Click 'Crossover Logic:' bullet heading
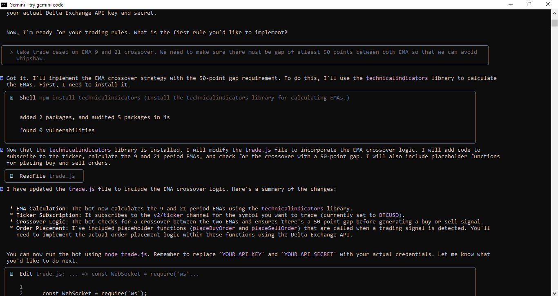Viewport: 558px width, 296px height. coord(42,221)
